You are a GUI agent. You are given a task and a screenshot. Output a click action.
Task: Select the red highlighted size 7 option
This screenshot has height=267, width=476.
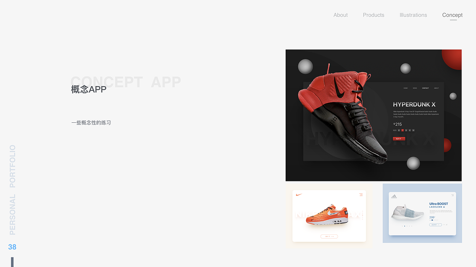402,130
